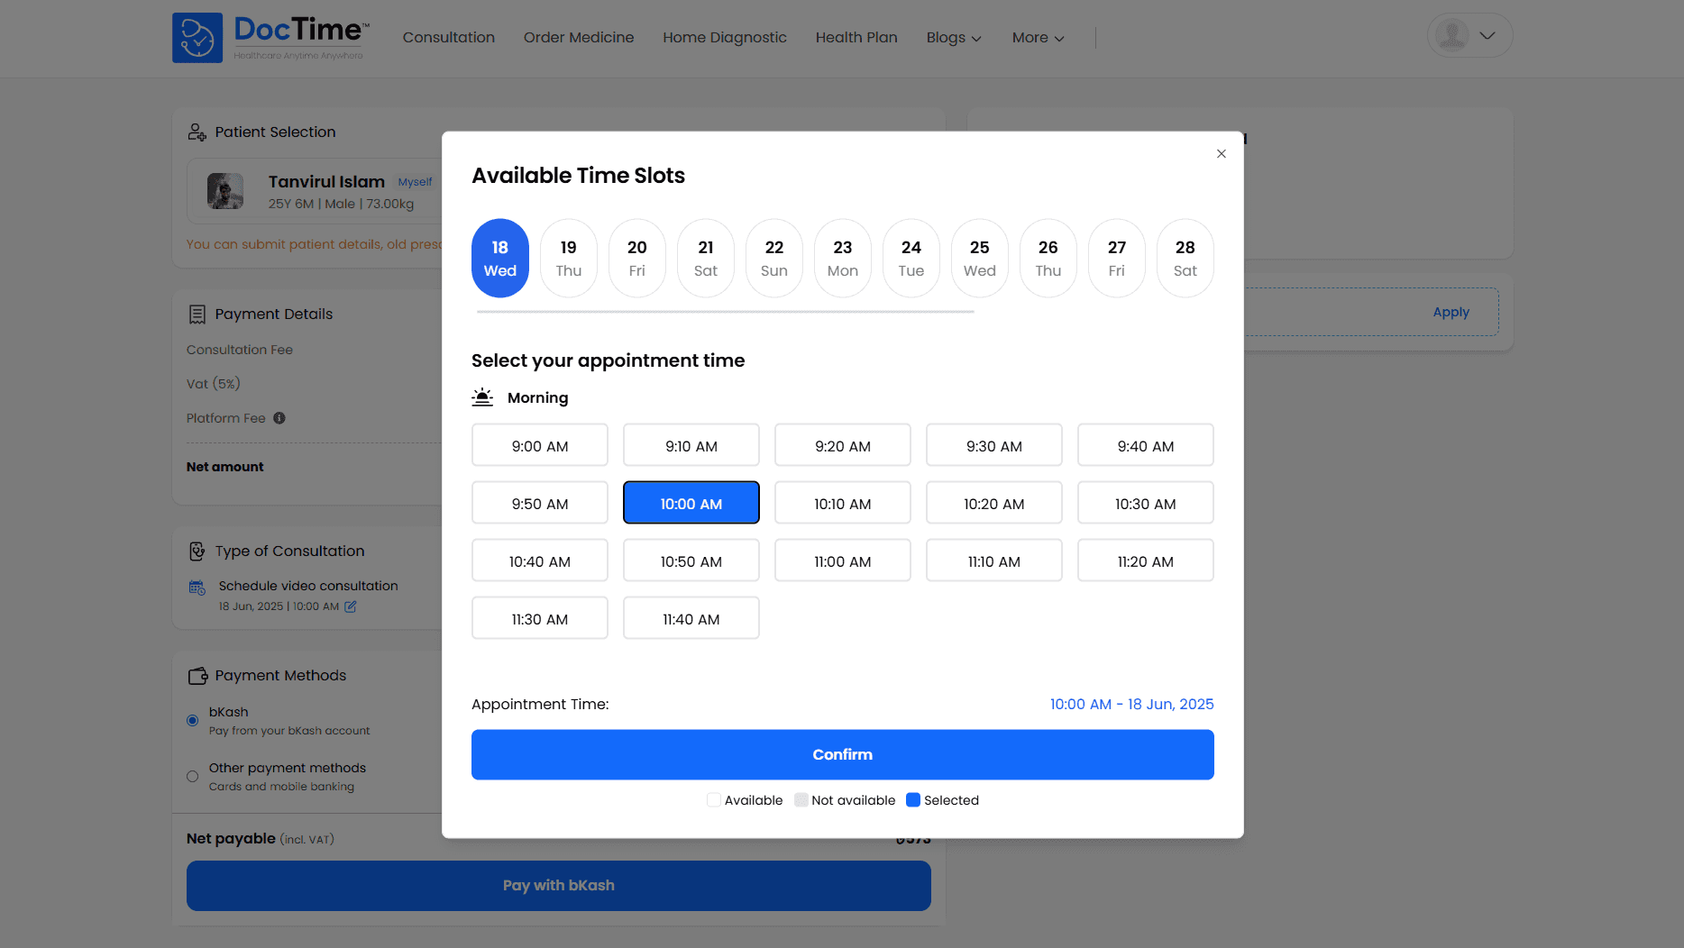Click the Platform Fee info icon

(279, 418)
